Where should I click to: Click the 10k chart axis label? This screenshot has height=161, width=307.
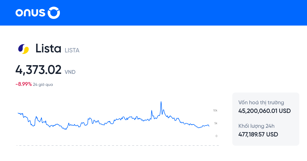(x=215, y=110)
